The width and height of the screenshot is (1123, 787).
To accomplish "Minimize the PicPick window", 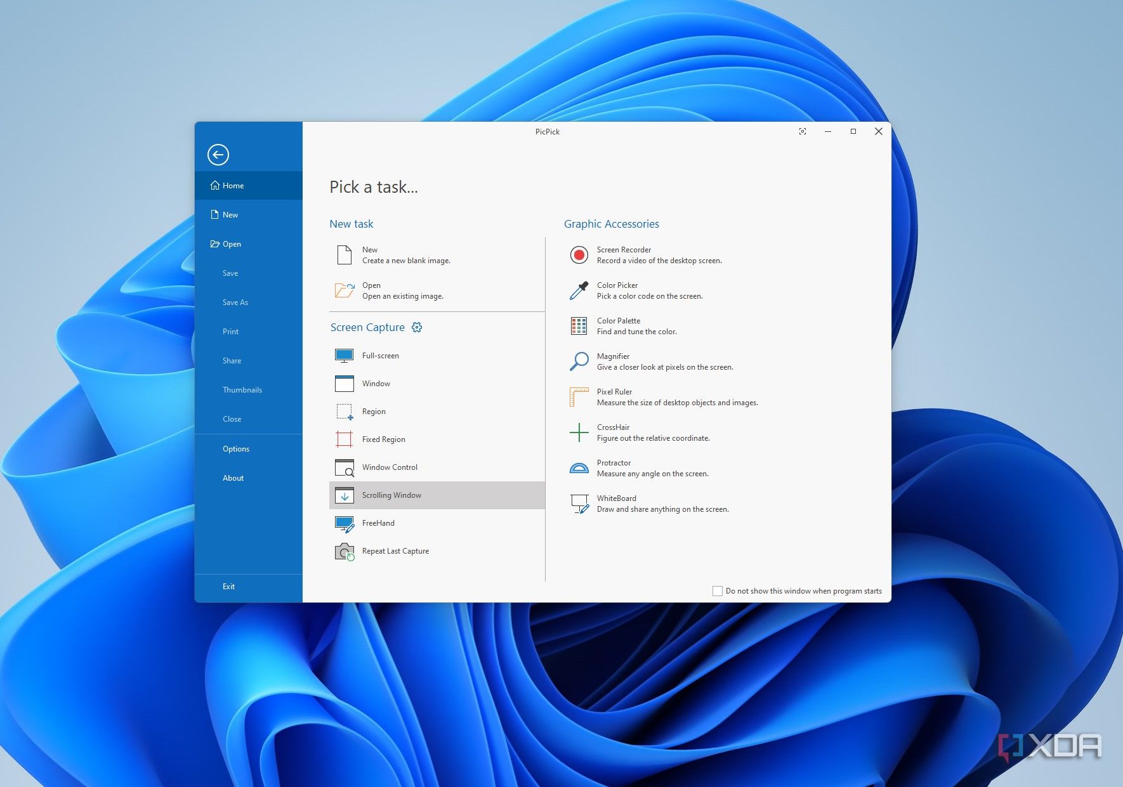I will (x=828, y=131).
